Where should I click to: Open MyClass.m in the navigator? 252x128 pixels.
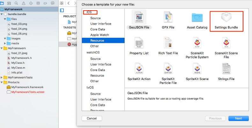(x=18, y=68)
